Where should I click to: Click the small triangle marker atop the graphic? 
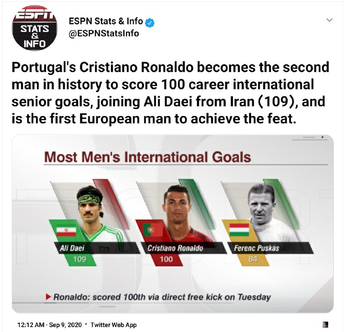[323, 137]
